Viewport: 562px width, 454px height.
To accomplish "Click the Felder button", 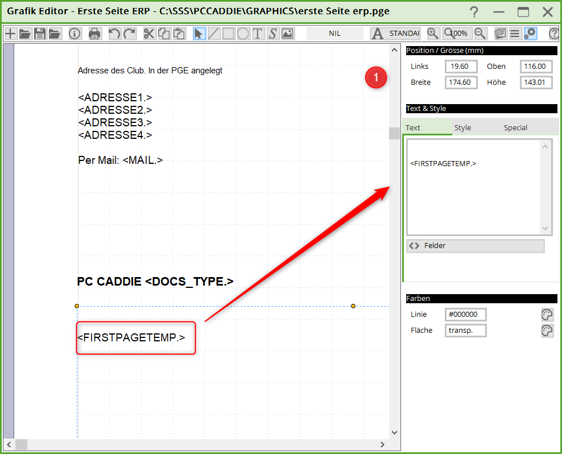I will point(476,246).
